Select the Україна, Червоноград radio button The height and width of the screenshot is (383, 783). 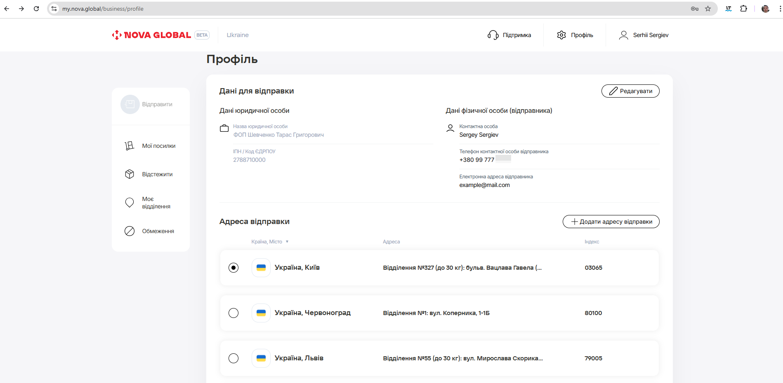tap(233, 313)
